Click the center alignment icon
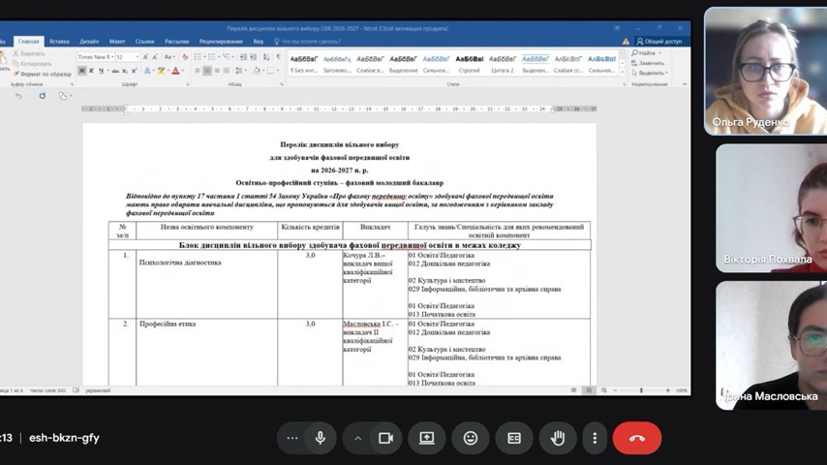 tap(207, 71)
